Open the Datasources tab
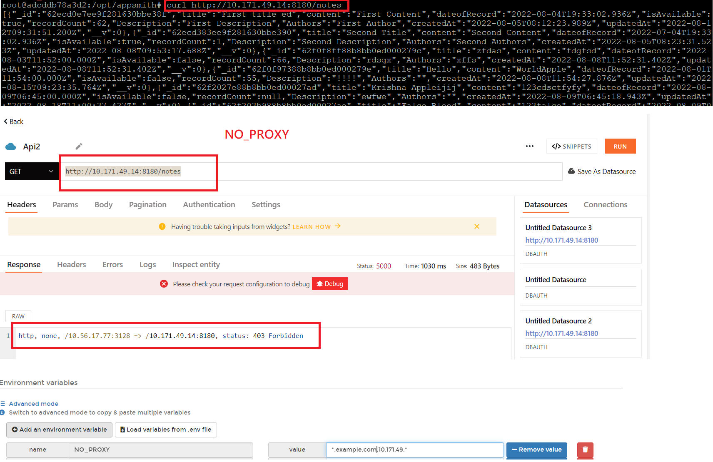The height and width of the screenshot is (462, 713). coord(546,204)
